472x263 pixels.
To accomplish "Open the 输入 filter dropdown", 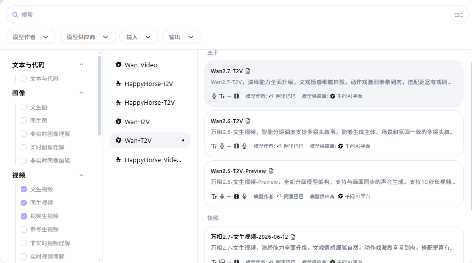I will click(139, 37).
